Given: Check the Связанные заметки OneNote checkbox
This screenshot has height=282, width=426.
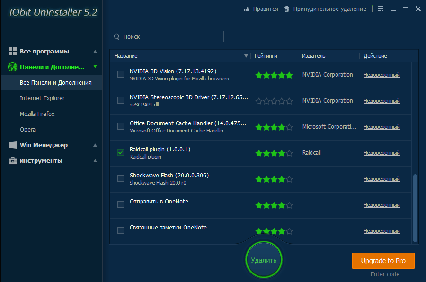Looking at the screenshot, I should coord(121,230).
